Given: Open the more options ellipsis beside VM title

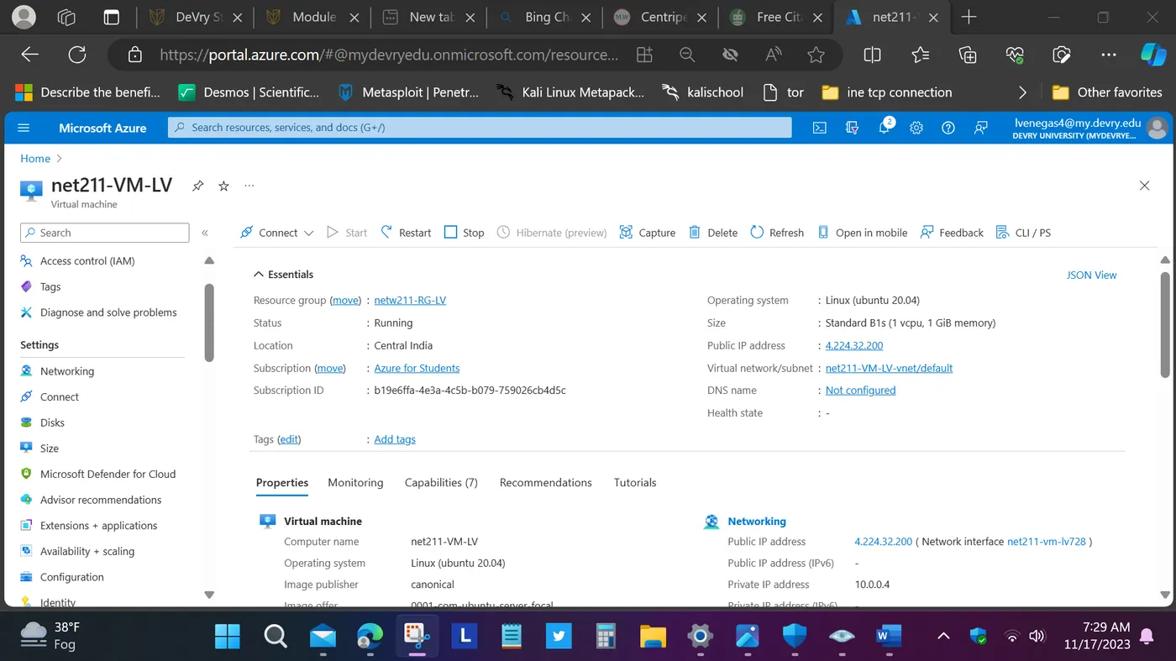Looking at the screenshot, I should tap(249, 186).
